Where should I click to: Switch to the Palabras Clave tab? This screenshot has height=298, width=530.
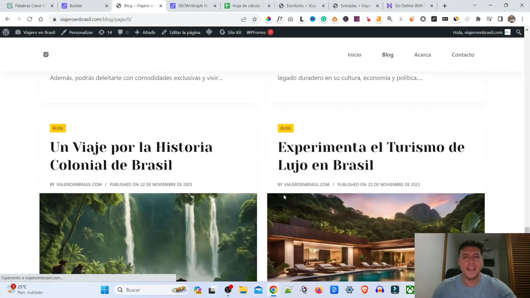tap(30, 6)
